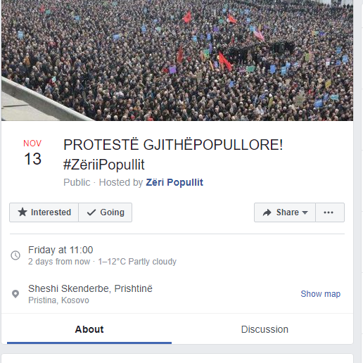
Task: Click the clock icon beside event time
Action: coord(15,255)
